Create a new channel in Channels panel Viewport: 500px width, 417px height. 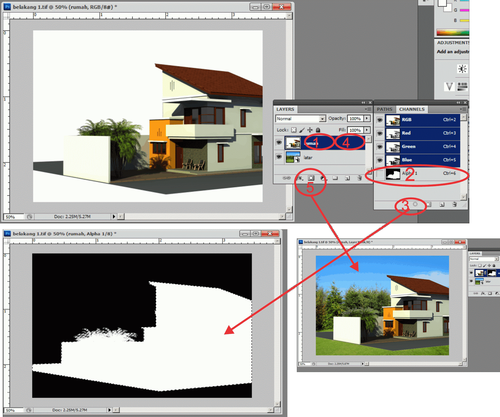click(x=442, y=205)
